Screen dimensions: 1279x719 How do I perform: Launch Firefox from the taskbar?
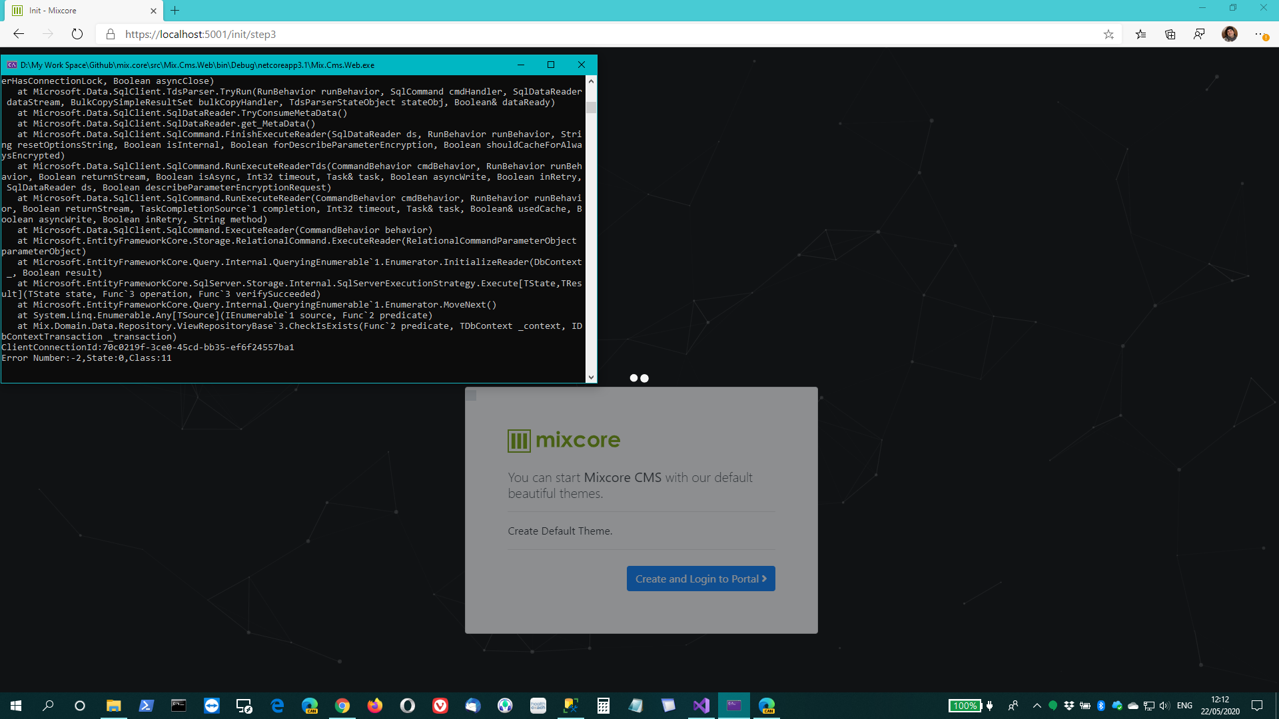tap(375, 705)
